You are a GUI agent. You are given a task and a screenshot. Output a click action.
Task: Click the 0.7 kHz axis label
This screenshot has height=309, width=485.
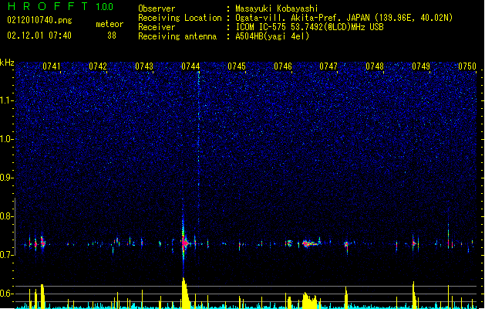6,255
